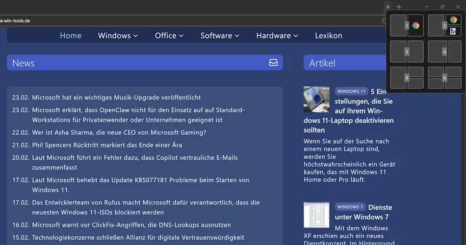Image resolution: width=466 pixels, height=245 pixels.
Task: Open the Artikel section header
Action: click(x=345, y=62)
